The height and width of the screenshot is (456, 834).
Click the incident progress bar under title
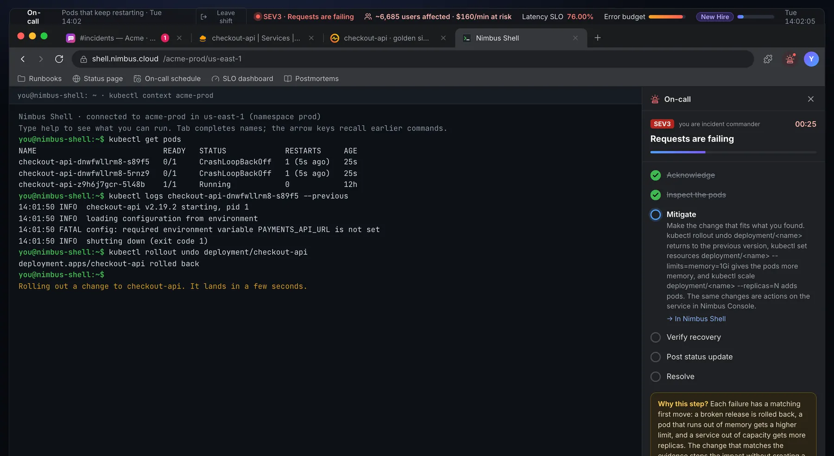coord(733,152)
